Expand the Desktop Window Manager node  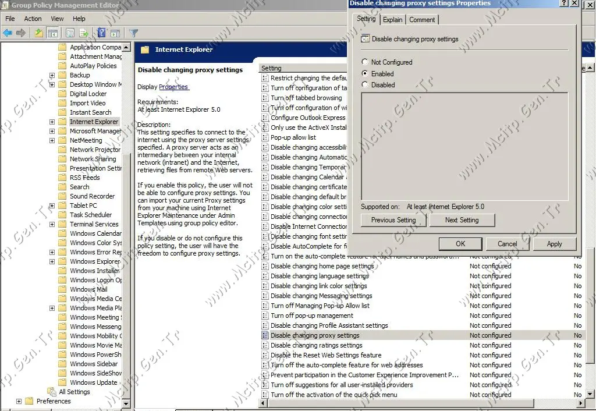tap(52, 84)
